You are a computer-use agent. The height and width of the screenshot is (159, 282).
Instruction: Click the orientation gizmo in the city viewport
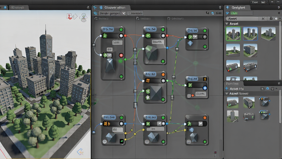[84, 17]
